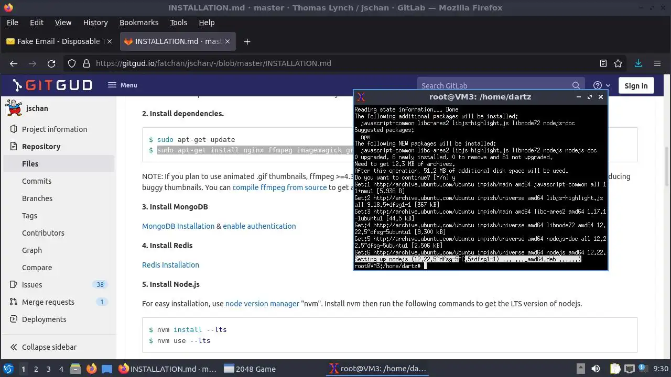Click the jschan project avatar
The image size is (671, 377).
pyautogui.click(x=14, y=108)
